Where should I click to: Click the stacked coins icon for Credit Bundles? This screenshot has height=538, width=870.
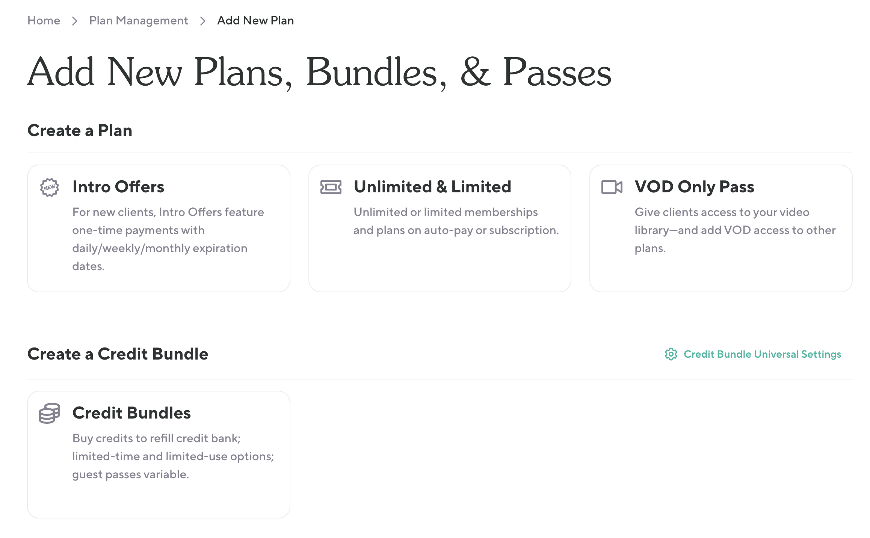pyautogui.click(x=50, y=413)
